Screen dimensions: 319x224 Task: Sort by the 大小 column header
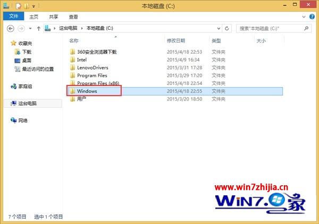click(261, 41)
